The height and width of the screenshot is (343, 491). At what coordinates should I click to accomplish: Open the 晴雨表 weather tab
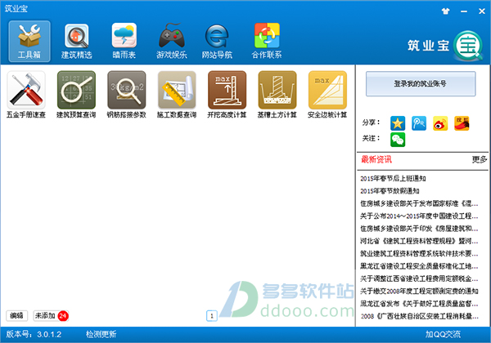[x=124, y=41]
